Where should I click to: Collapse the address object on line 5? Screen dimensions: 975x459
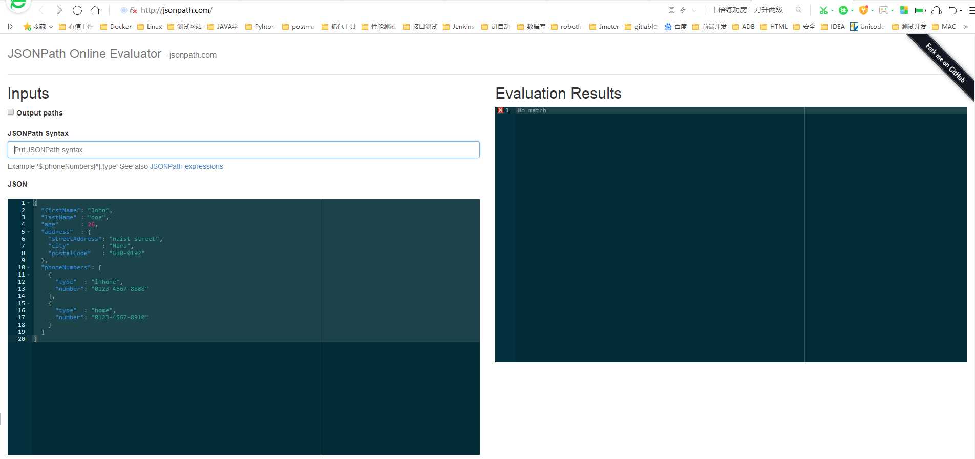[x=29, y=232]
